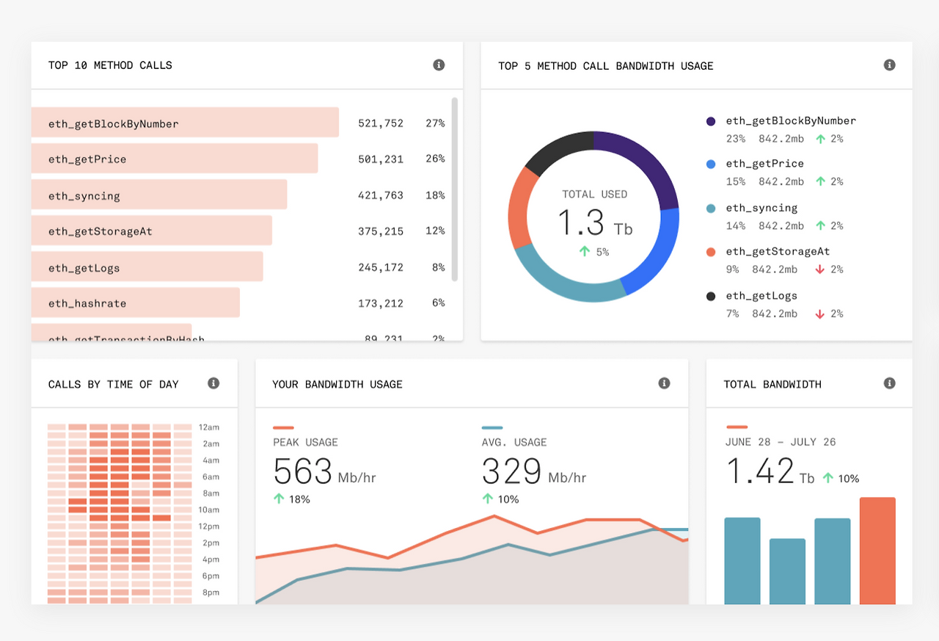
Task: Click the orange bar in Total Bandwidth chart
Action: [877, 551]
